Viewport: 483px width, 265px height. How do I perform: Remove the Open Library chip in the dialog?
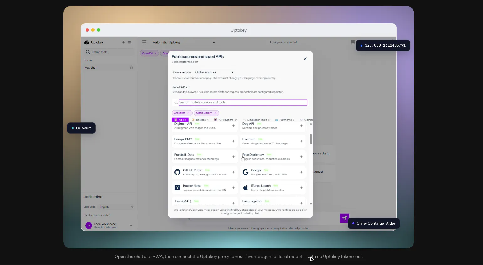click(x=215, y=113)
